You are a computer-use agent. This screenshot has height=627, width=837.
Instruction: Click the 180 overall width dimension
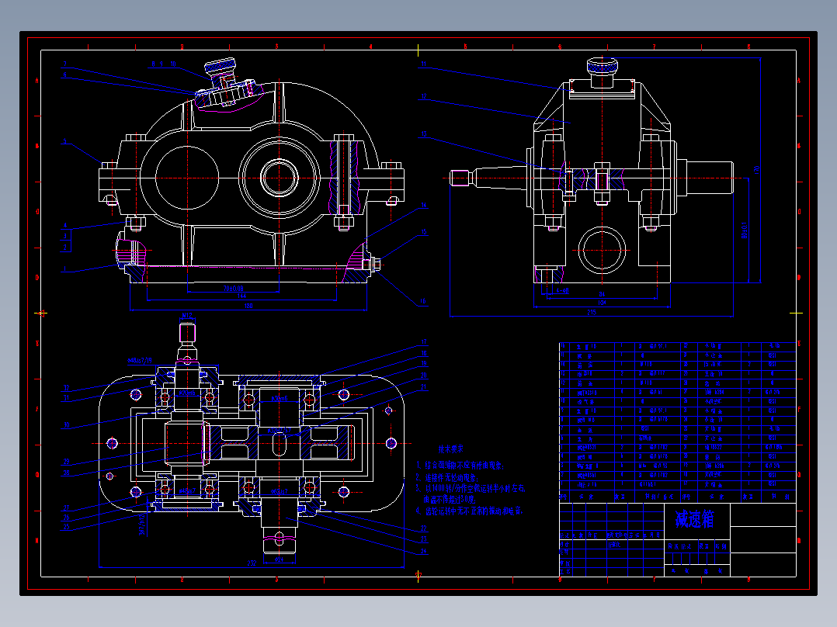pos(248,306)
